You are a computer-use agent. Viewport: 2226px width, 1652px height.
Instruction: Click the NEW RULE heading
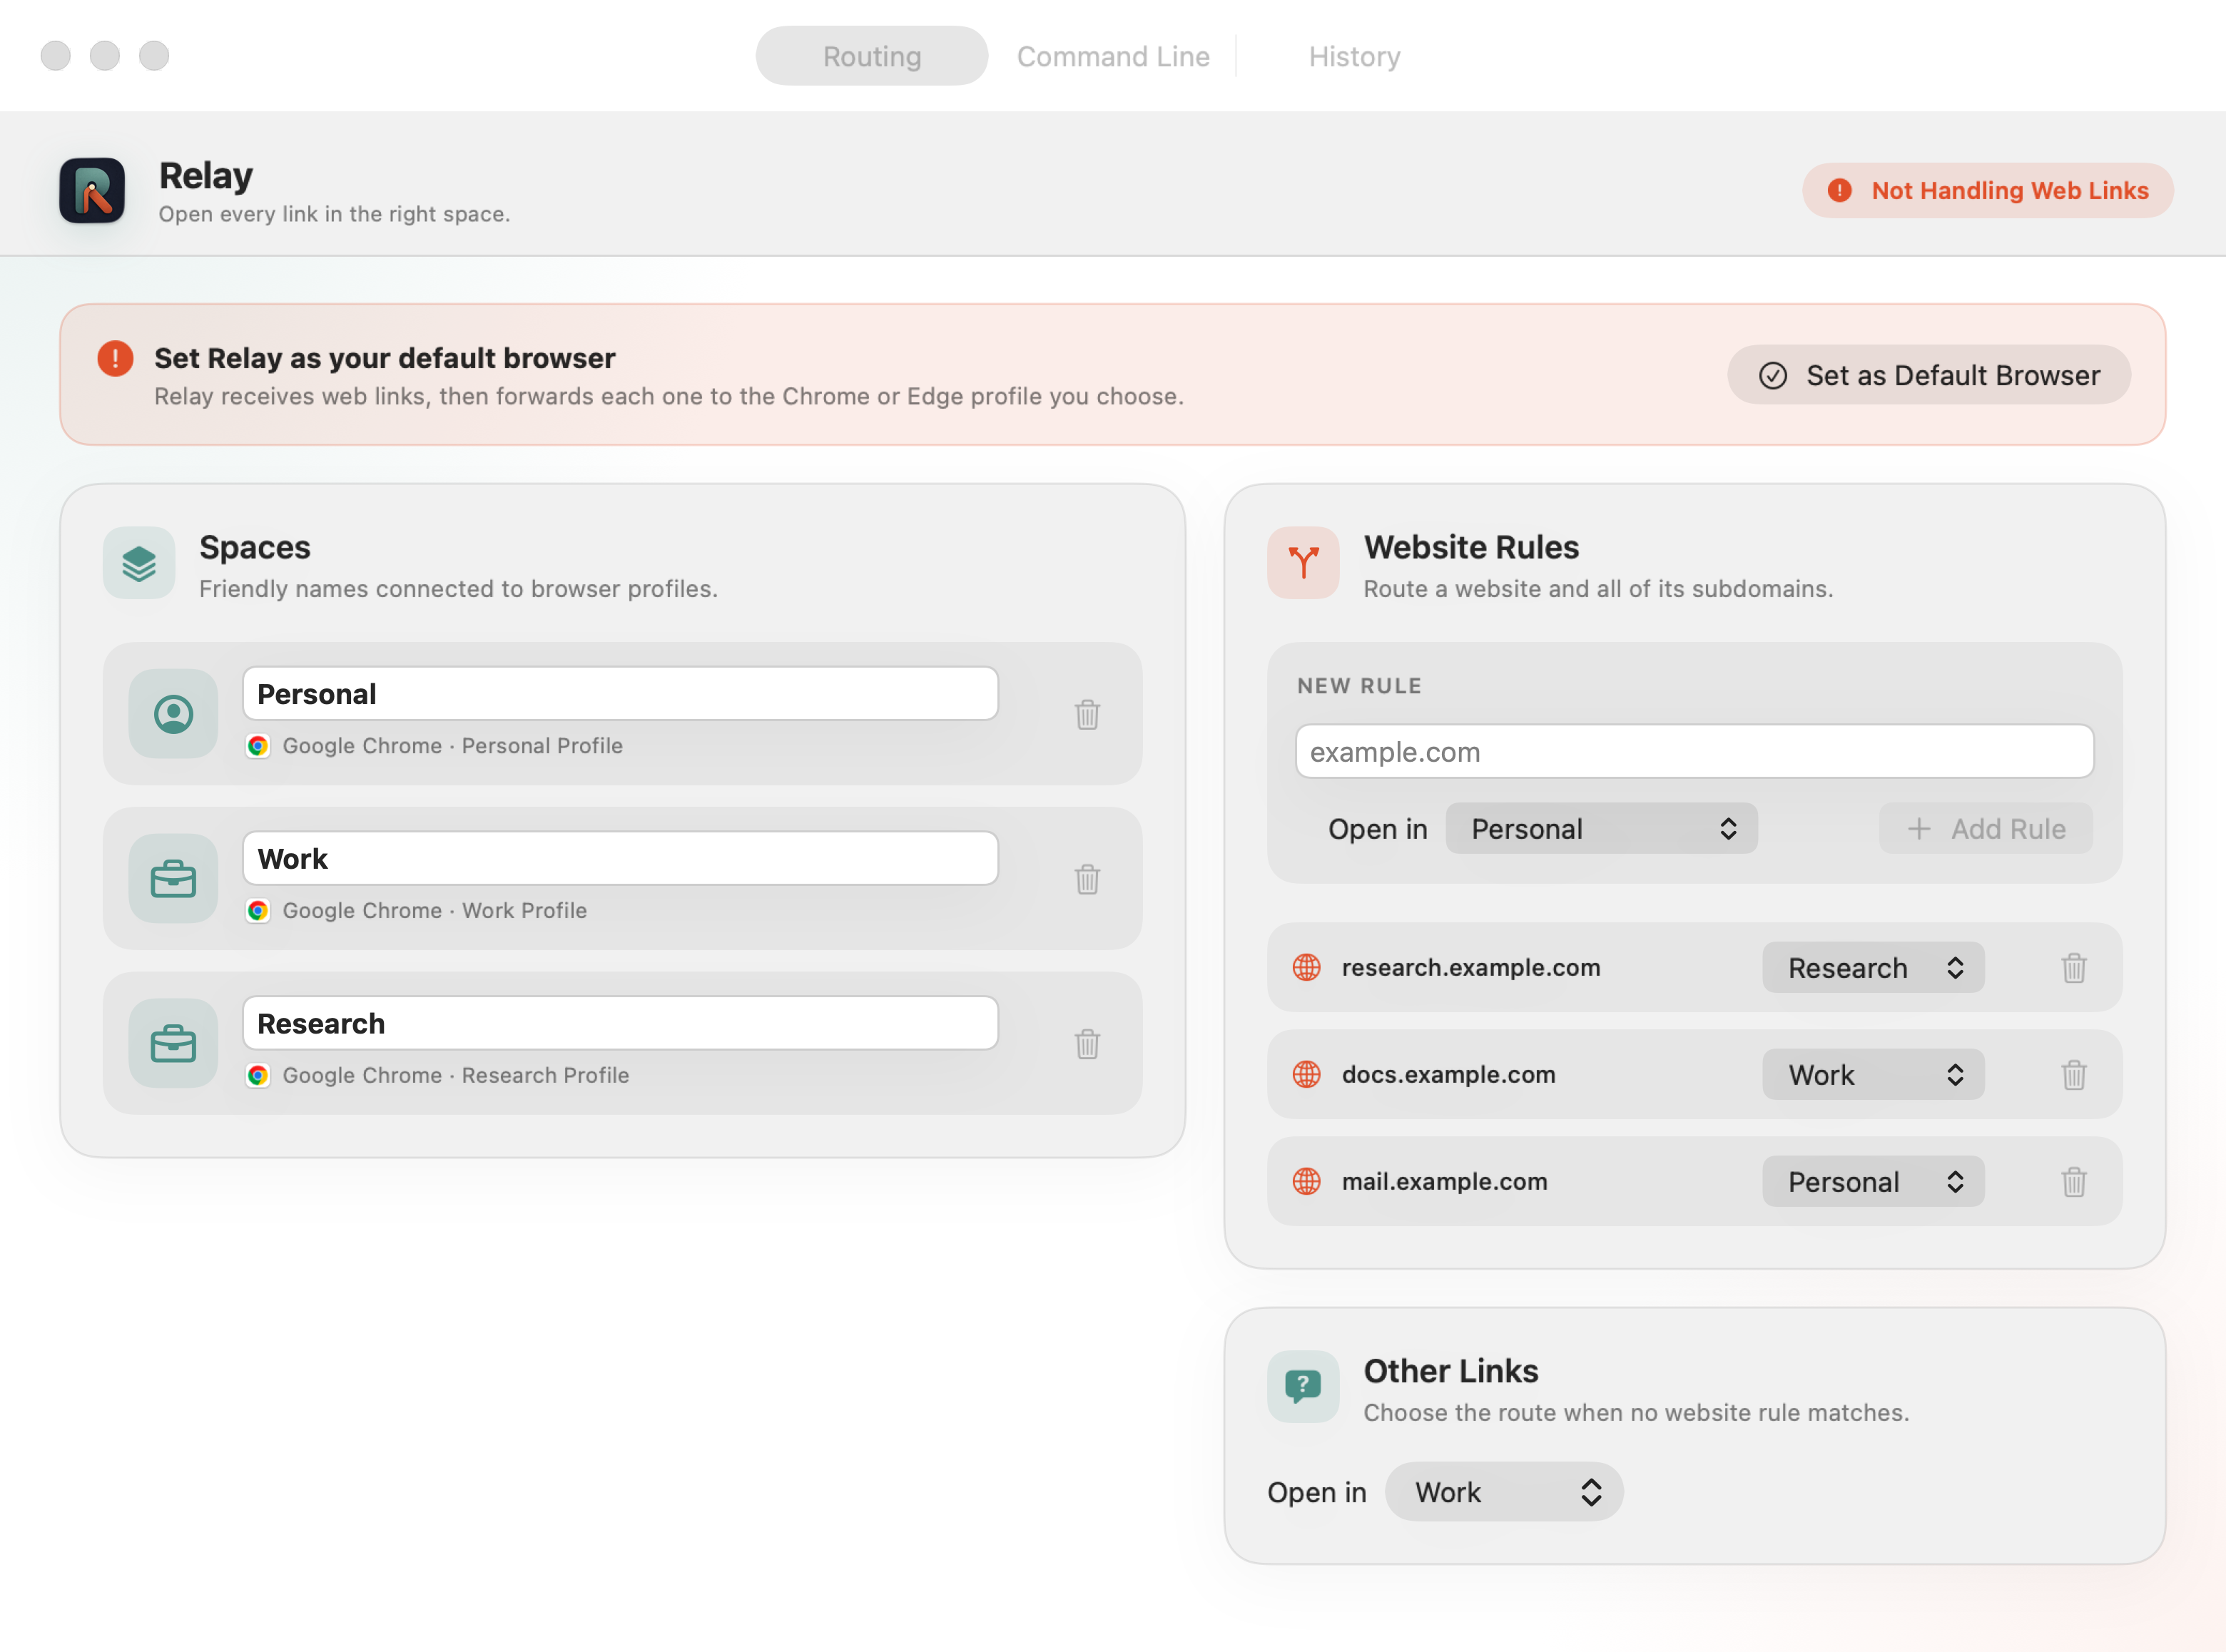[x=1359, y=686]
